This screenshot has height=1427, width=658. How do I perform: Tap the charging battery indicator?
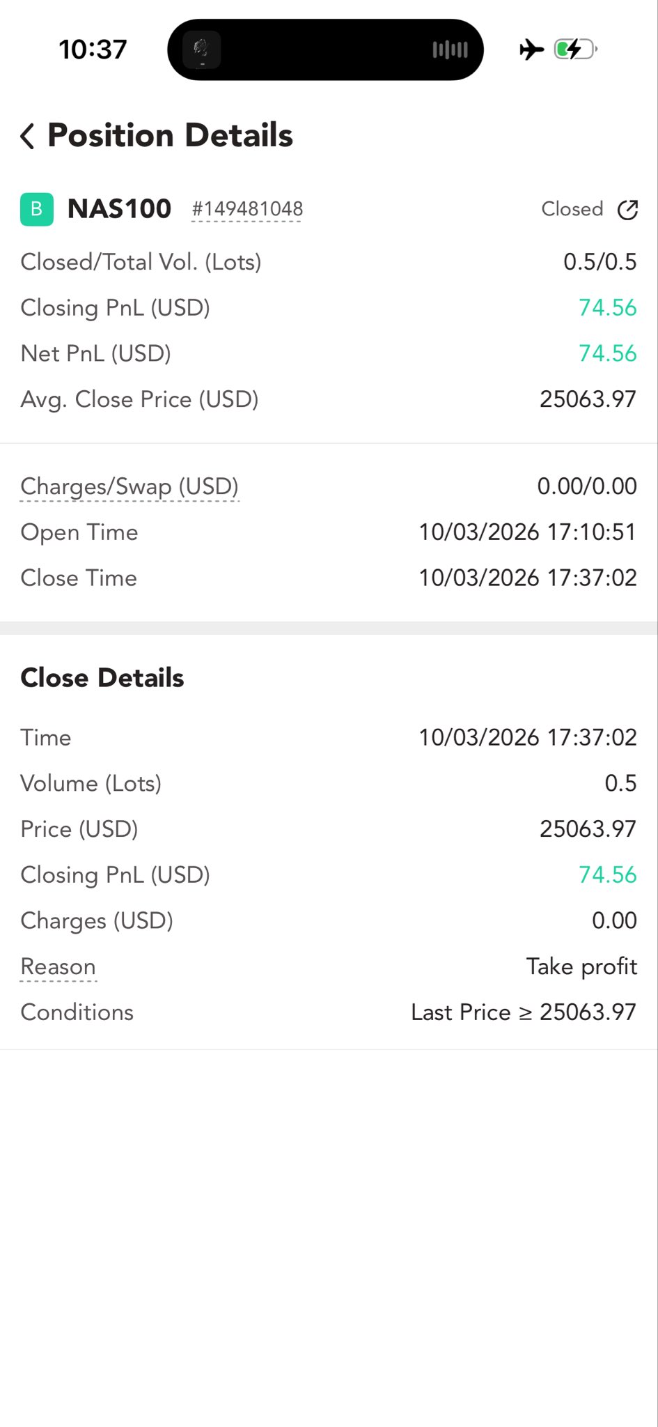click(575, 49)
